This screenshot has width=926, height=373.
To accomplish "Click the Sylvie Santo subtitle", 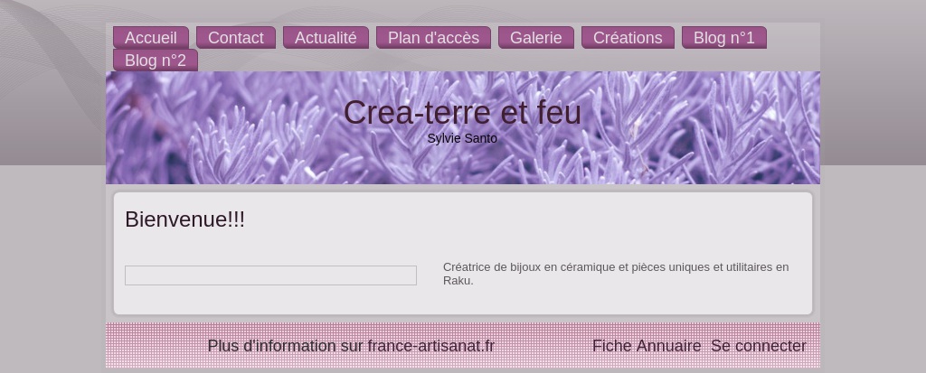I will click(462, 138).
